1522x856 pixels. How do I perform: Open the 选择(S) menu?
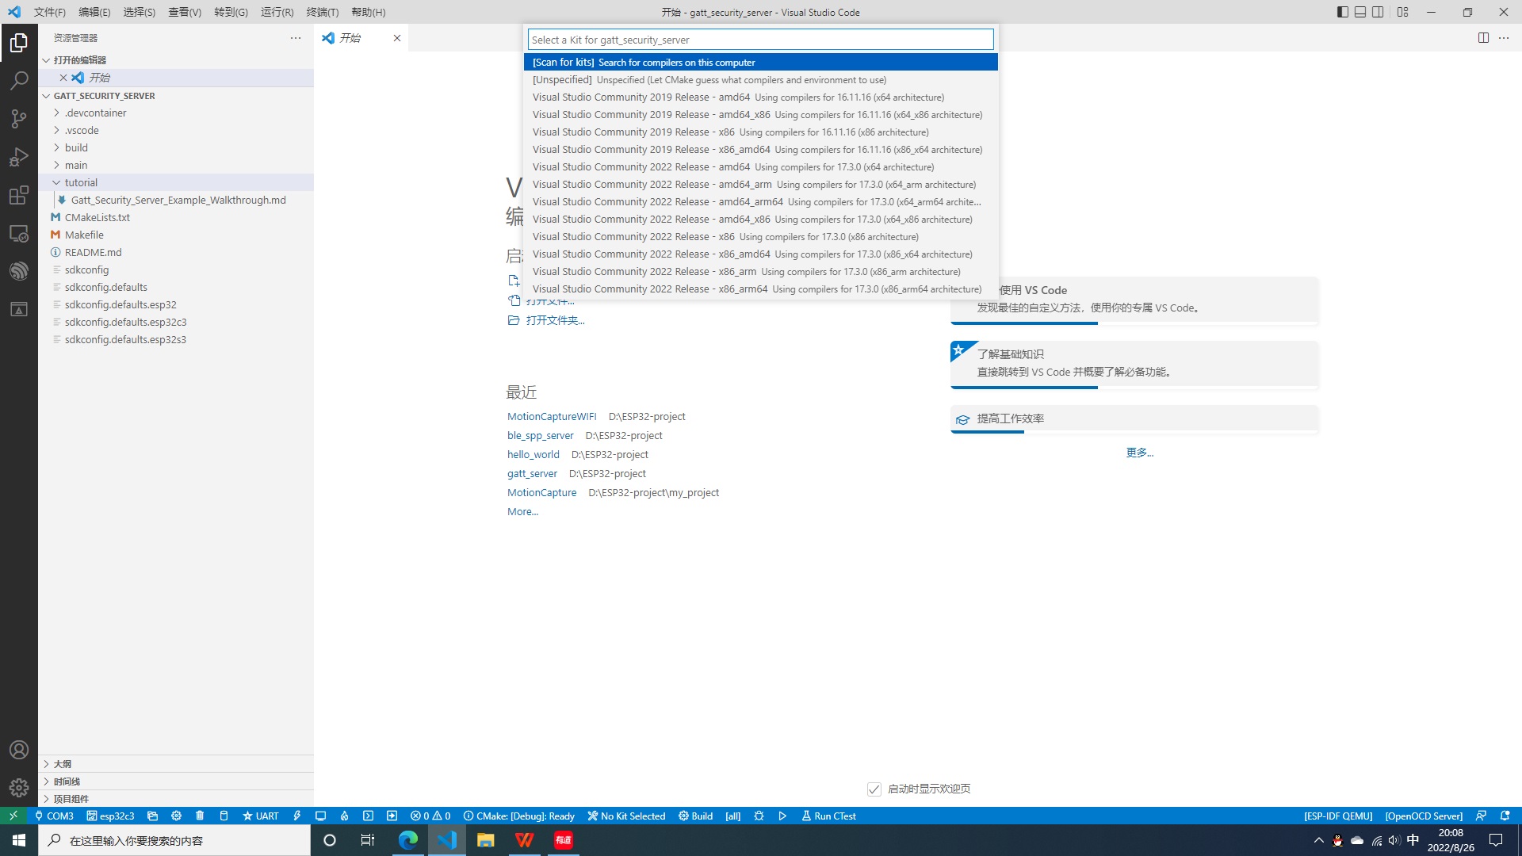coord(140,12)
